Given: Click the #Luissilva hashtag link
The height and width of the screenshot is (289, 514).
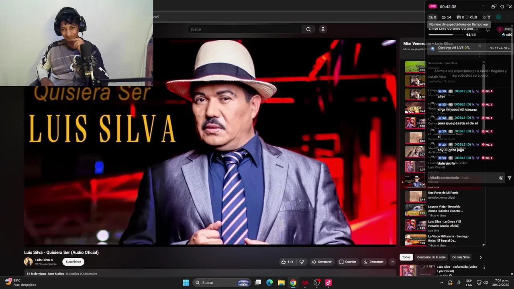Looking at the screenshot, I should click(x=72, y=274).
